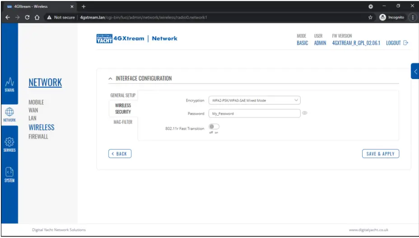Click the Back button

pyautogui.click(x=120, y=154)
